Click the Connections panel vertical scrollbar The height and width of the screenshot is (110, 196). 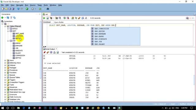(x=40, y=50)
